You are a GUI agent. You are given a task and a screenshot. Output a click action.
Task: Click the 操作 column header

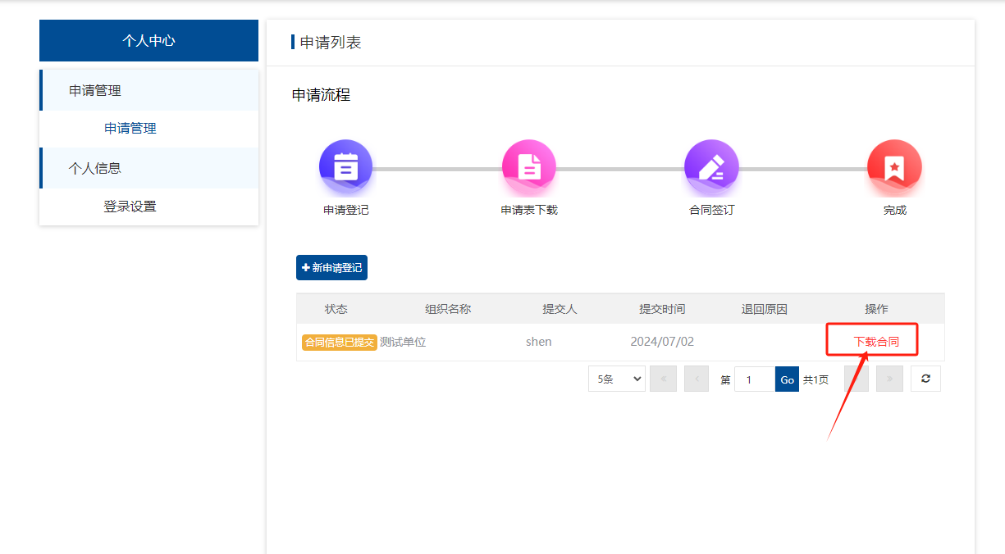tap(876, 309)
